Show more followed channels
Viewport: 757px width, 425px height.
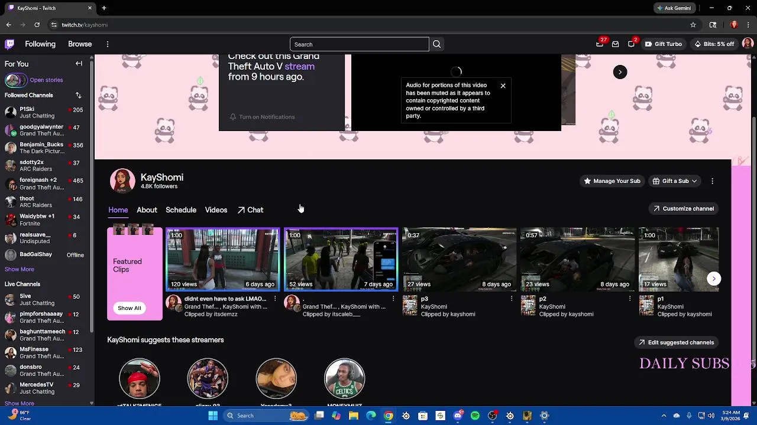tap(20, 269)
